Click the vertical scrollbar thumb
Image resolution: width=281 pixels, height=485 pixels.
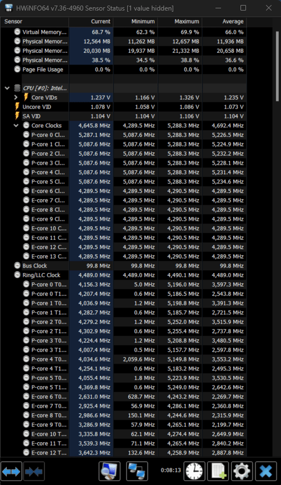tap(277, 66)
